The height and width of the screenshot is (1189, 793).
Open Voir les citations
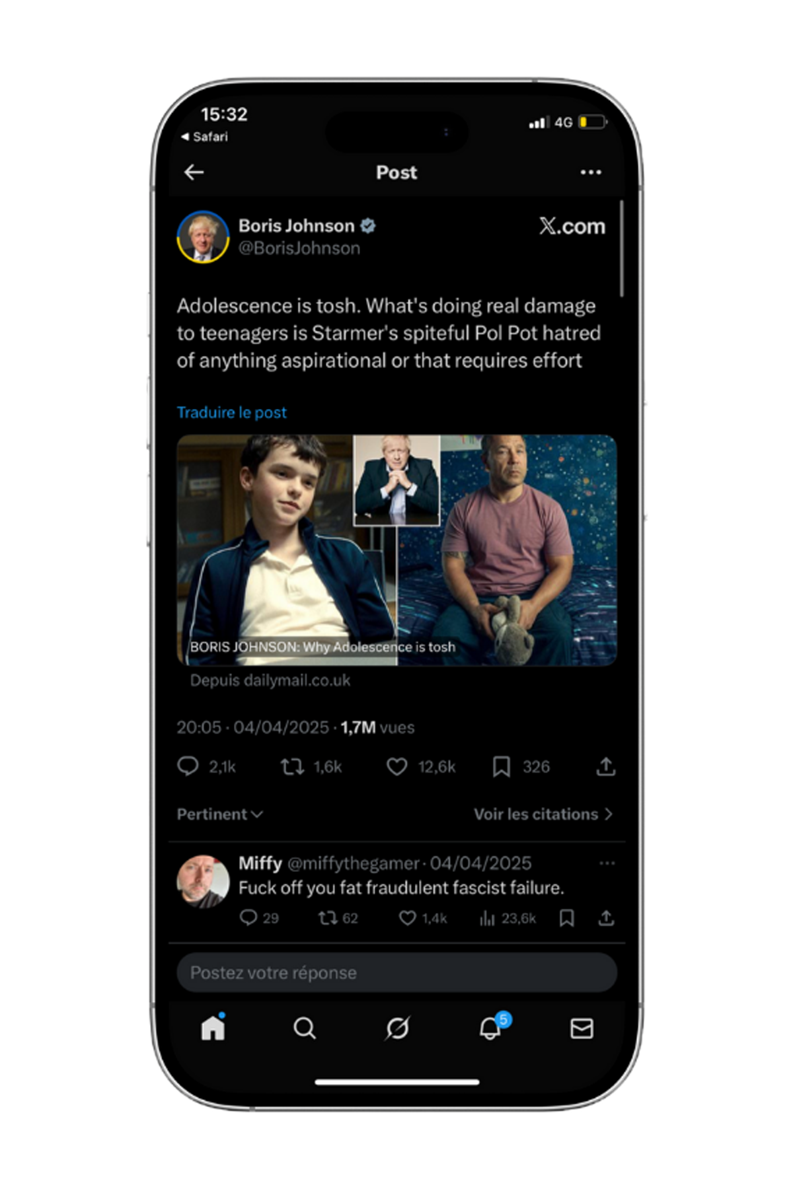click(543, 814)
